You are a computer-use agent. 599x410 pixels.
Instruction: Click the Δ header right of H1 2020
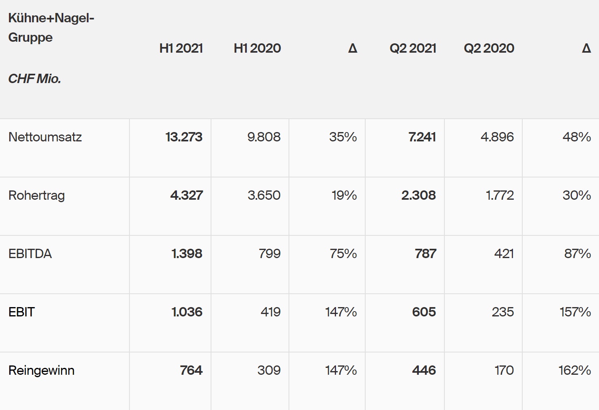[x=353, y=48]
